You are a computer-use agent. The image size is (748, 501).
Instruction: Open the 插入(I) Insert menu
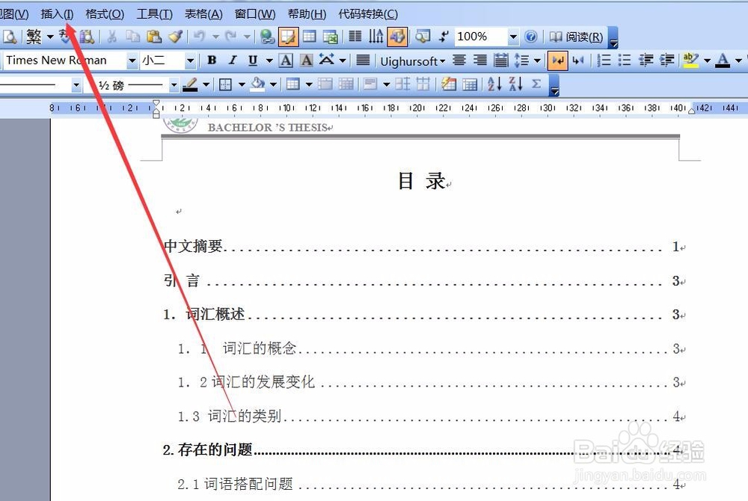pos(58,13)
